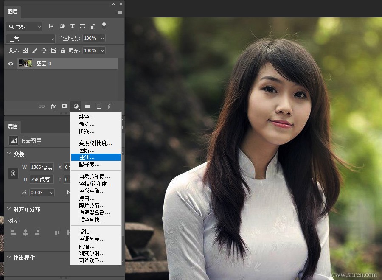Collapse the 对齐并分布 section
This screenshot has width=382, height=280.
9,209
